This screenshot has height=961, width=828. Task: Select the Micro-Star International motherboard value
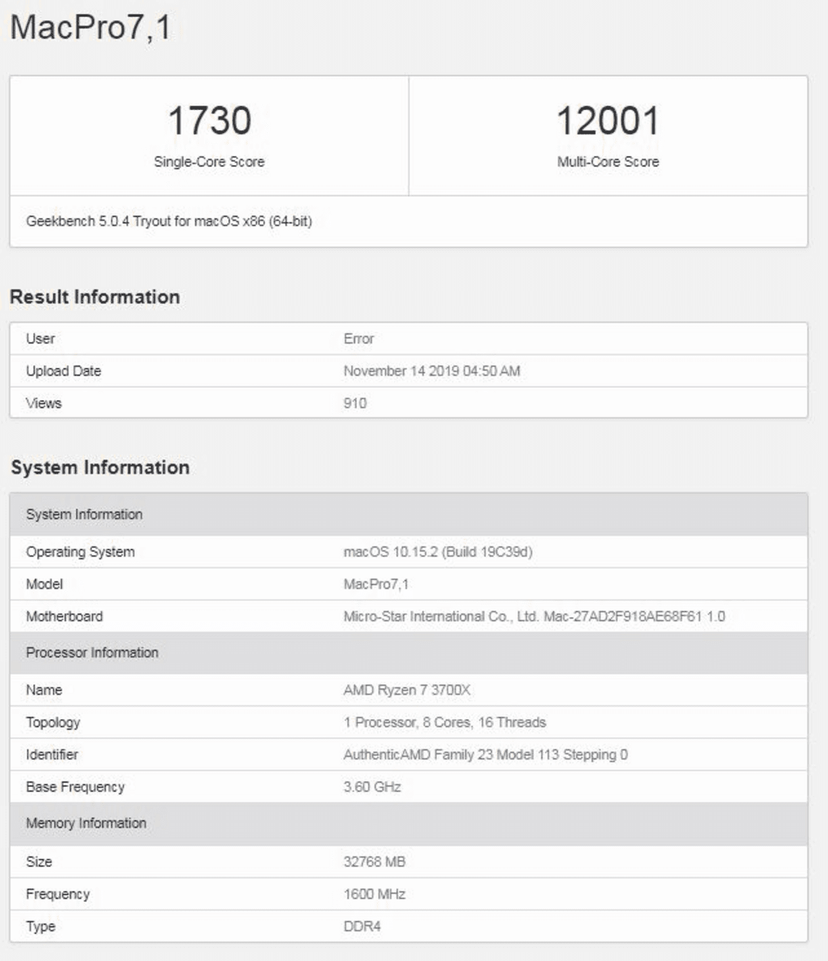tap(534, 617)
